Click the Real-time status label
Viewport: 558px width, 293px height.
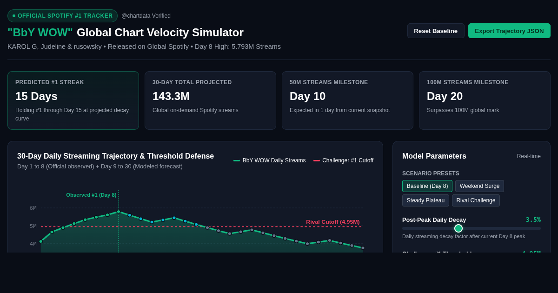point(529,156)
